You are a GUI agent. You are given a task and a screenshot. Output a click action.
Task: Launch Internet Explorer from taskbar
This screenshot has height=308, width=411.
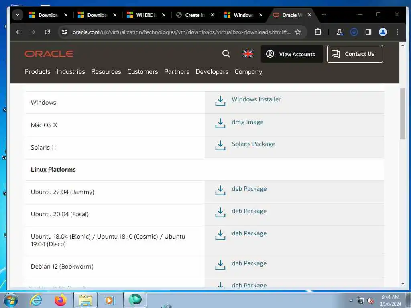35,300
